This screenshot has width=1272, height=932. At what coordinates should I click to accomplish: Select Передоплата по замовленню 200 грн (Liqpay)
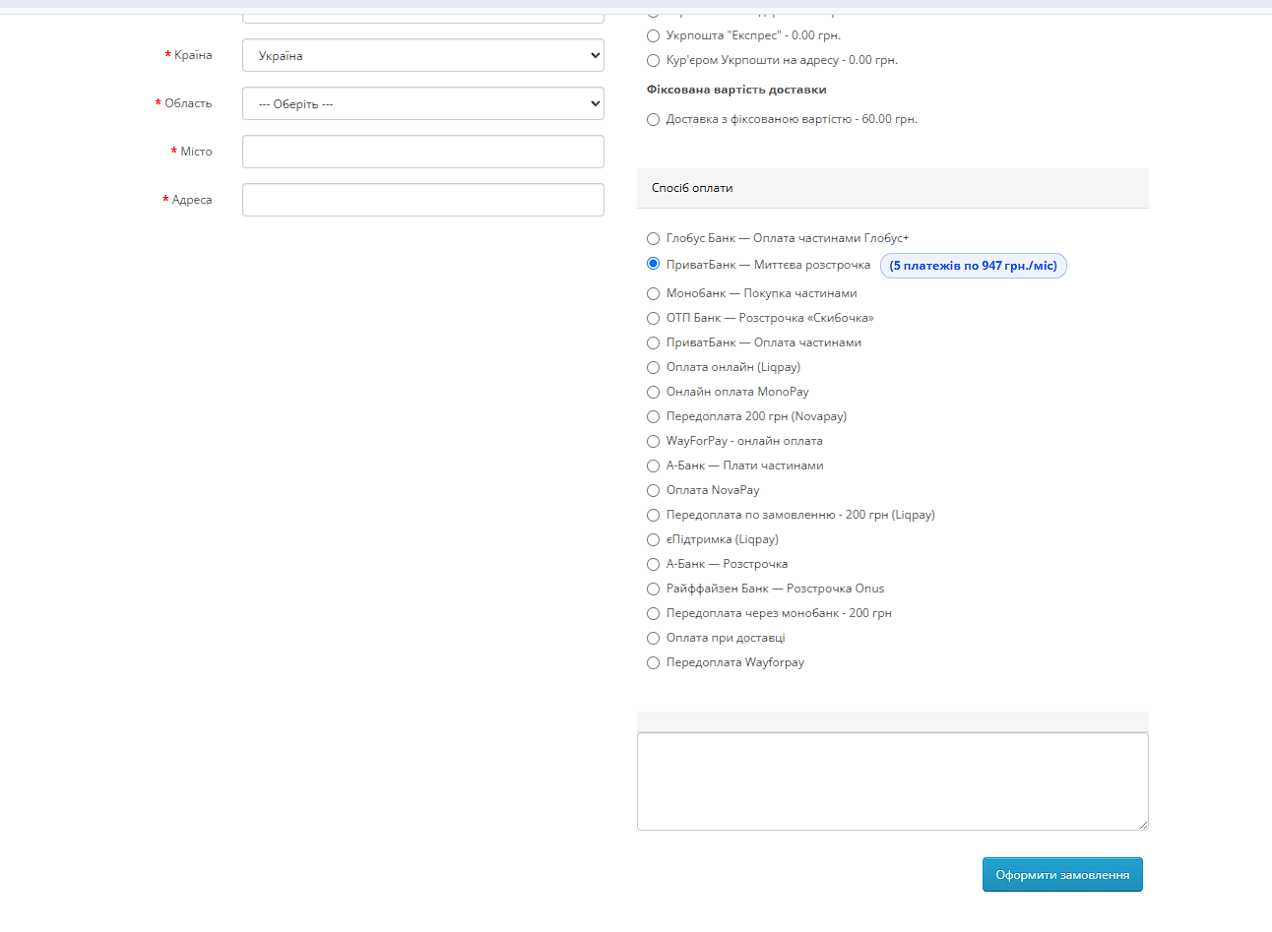click(x=653, y=515)
